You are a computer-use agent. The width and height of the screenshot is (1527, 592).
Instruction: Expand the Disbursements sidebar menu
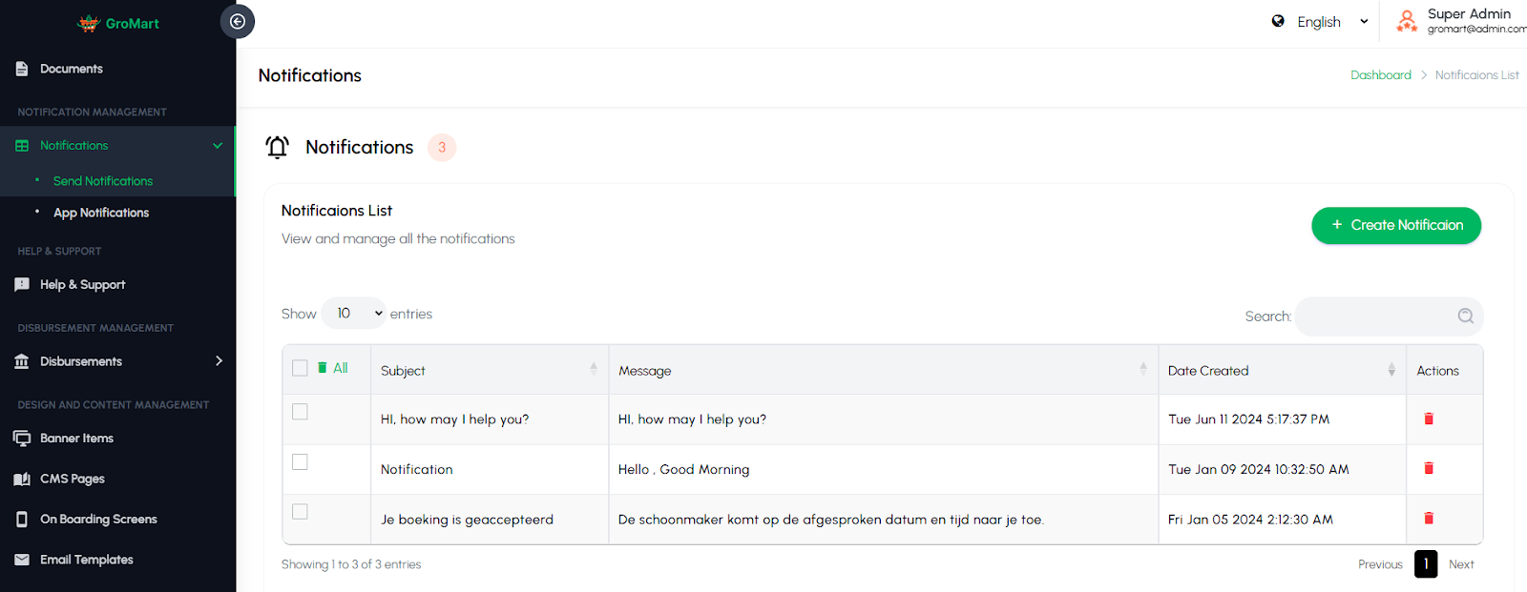117,361
